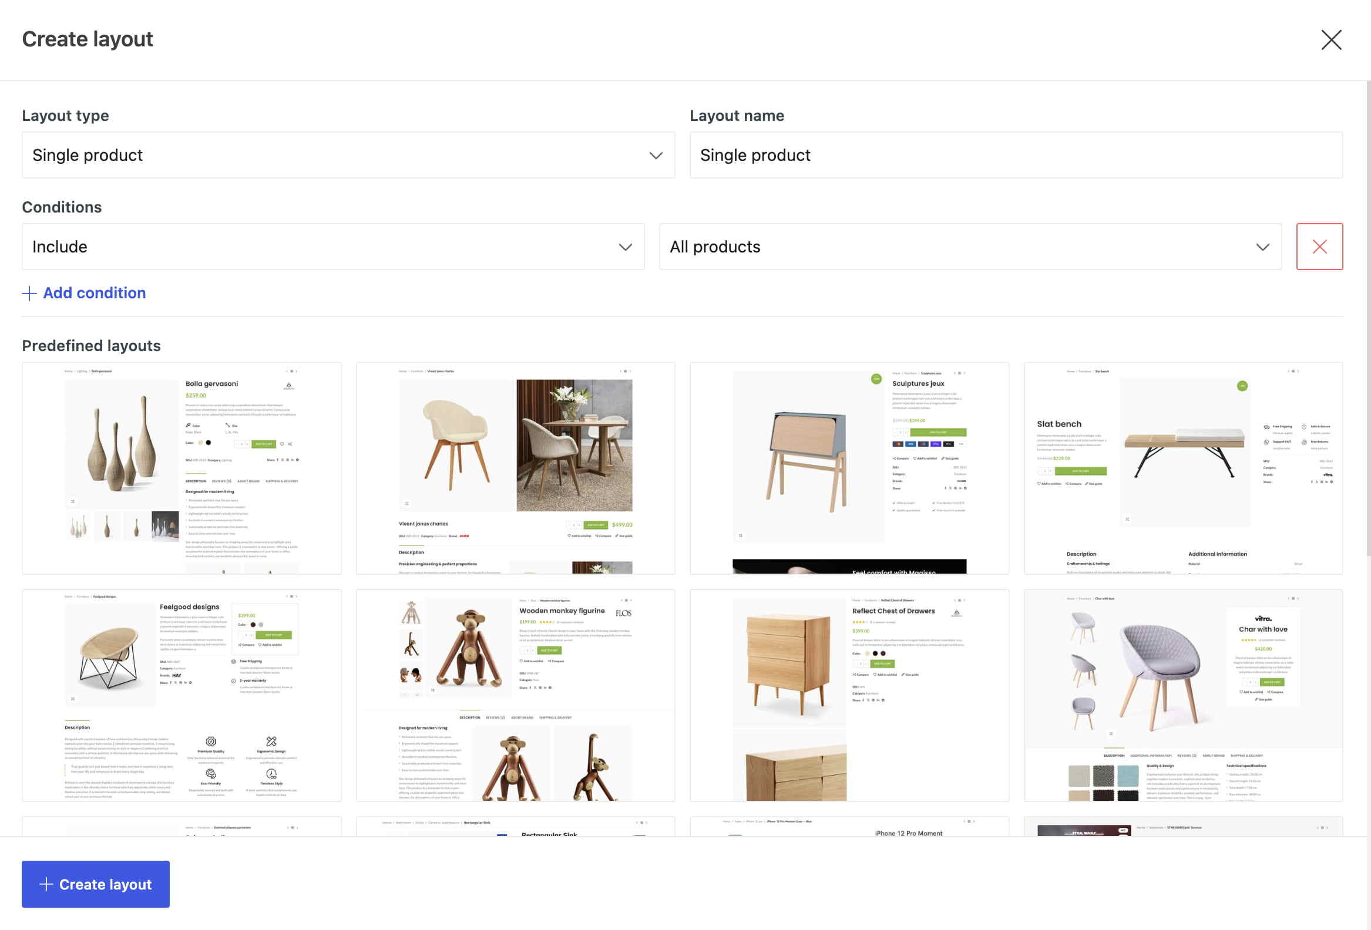The height and width of the screenshot is (930, 1371).
Task: Remove the condition with red X button
Action: [x=1319, y=247]
